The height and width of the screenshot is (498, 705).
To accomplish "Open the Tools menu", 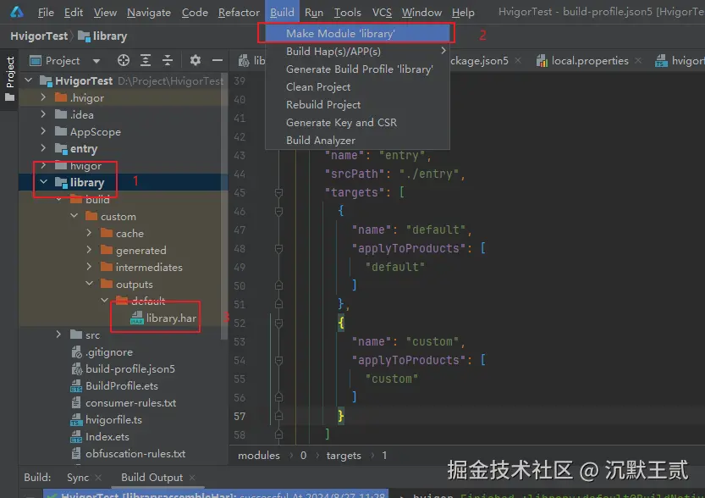I will pyautogui.click(x=348, y=13).
